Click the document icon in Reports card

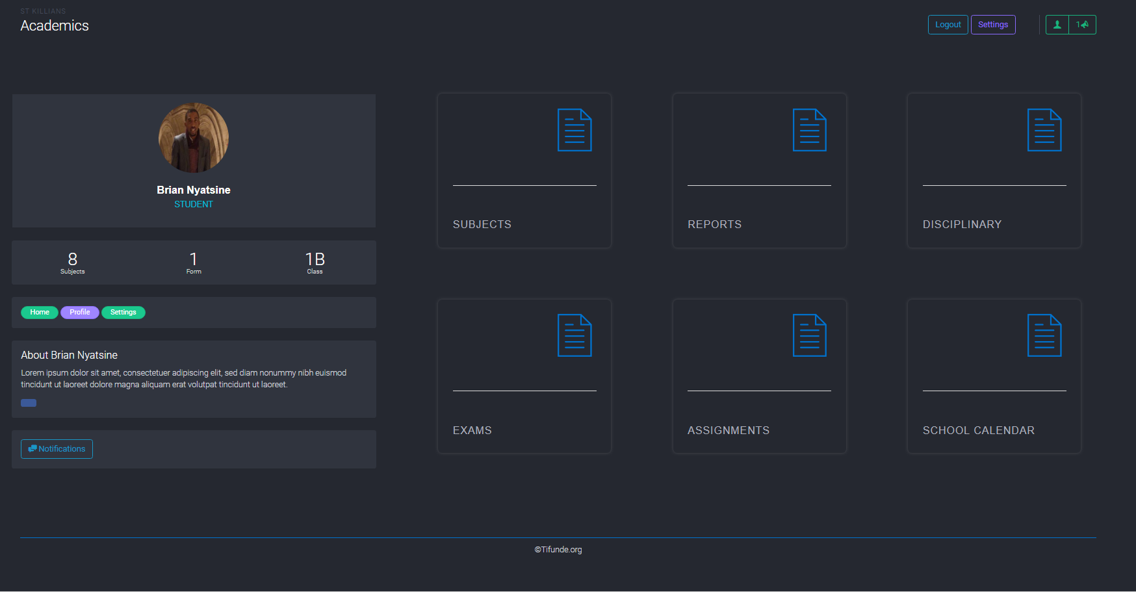[809, 130]
